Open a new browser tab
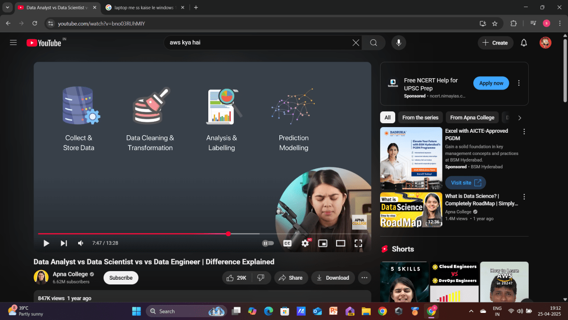Screen dimensions: 568x320 pos(196,8)
